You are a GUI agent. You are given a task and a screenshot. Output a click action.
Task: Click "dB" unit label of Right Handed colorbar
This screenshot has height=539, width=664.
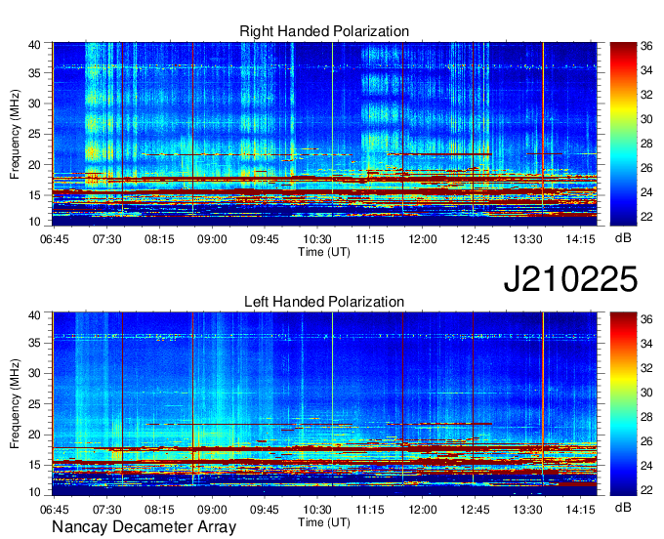pos(623,238)
